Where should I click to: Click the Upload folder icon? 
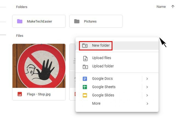coord(85,66)
